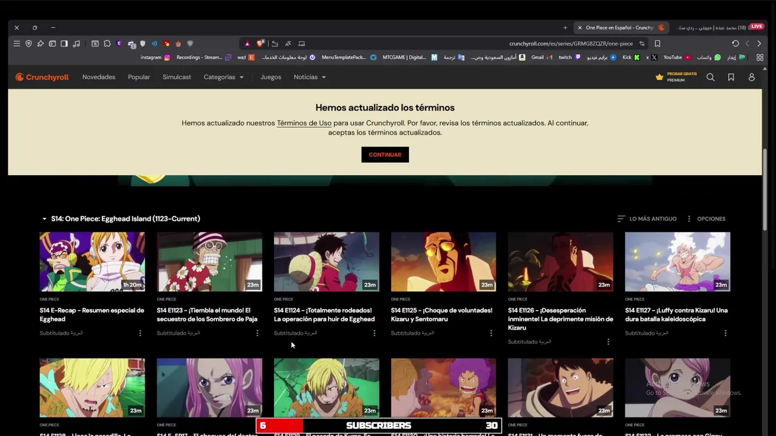Screen dimensions: 776x436
Task: Expand the Noticias dropdown
Action: 310,77
